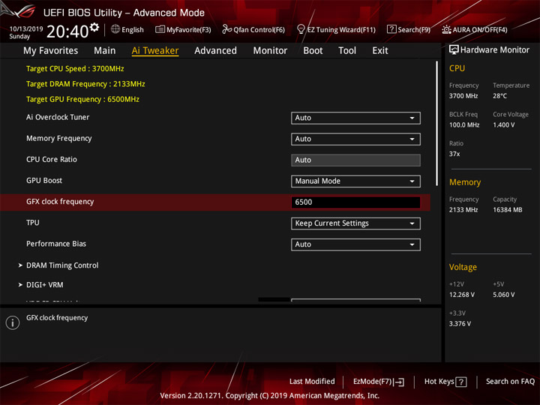The image size is (540, 405).
Task: Open the Exit tab
Action: (380, 51)
